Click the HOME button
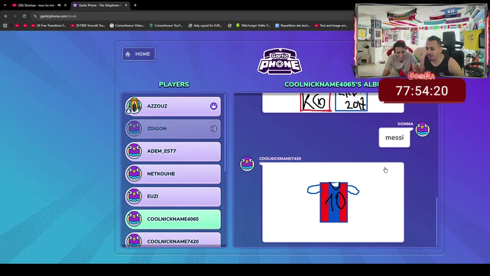Image resolution: width=490 pixels, height=276 pixels. [139, 54]
